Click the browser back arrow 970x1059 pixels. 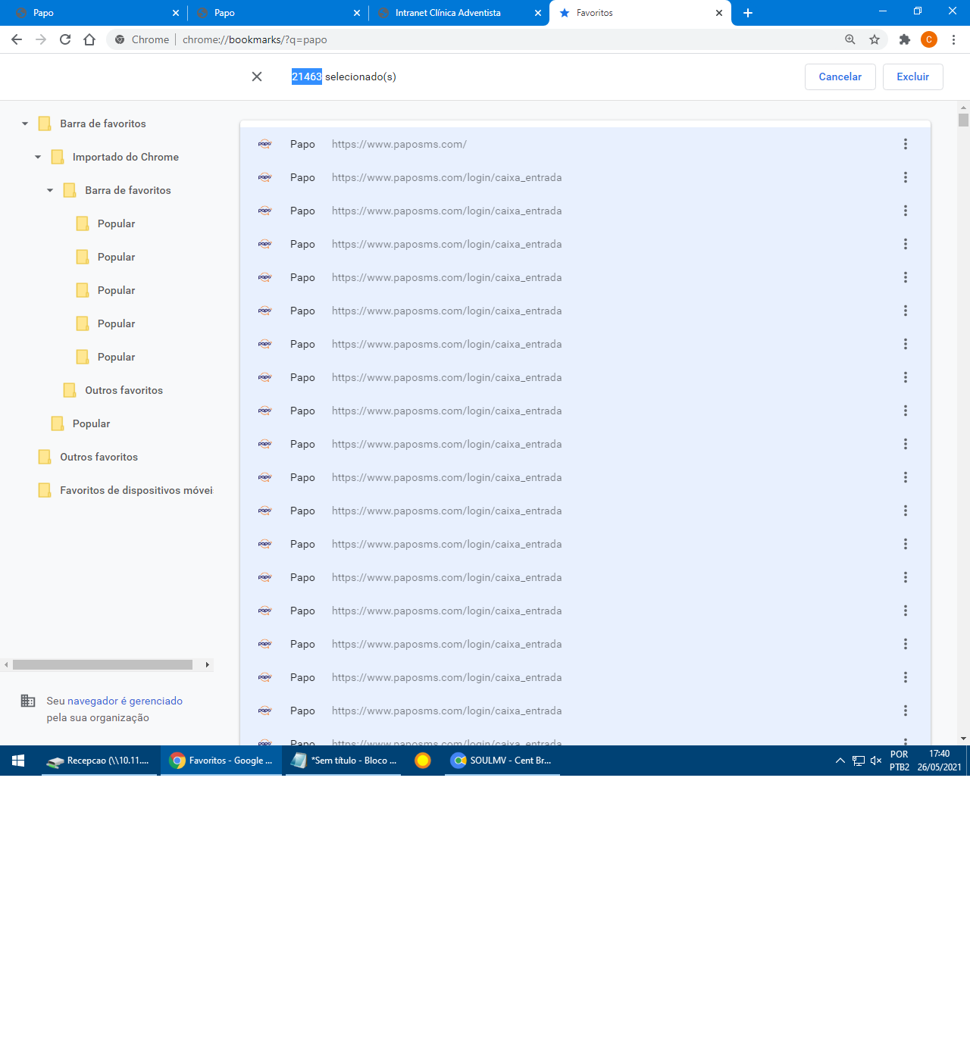pyautogui.click(x=17, y=39)
